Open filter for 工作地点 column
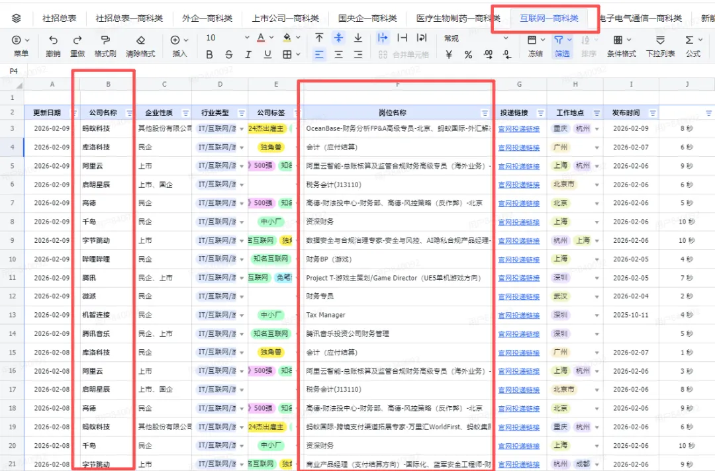The width and height of the screenshot is (715, 471). click(x=597, y=113)
